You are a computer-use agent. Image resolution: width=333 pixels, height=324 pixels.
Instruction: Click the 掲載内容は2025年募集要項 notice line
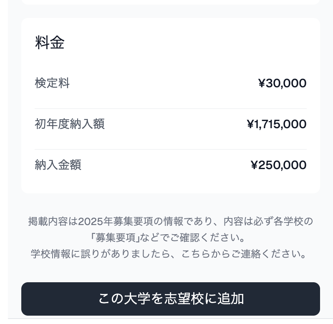(x=171, y=221)
